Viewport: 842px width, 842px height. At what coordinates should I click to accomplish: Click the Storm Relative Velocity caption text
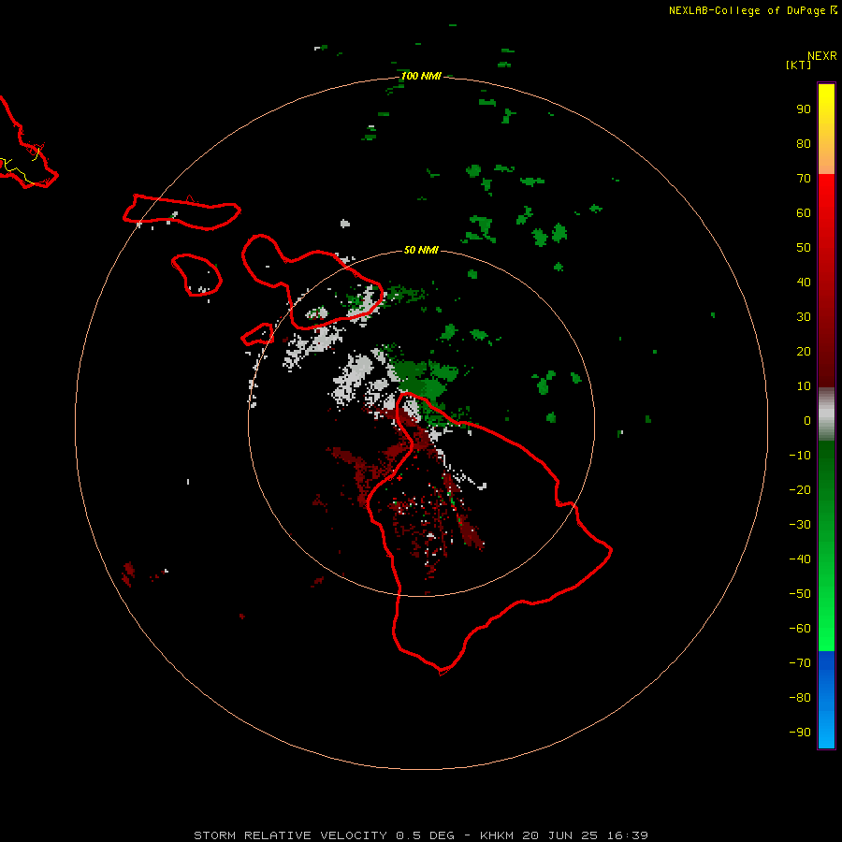tap(420, 835)
